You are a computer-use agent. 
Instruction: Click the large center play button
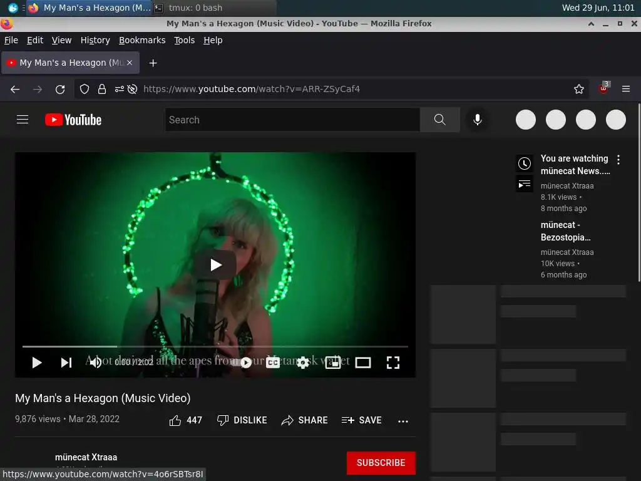point(215,265)
